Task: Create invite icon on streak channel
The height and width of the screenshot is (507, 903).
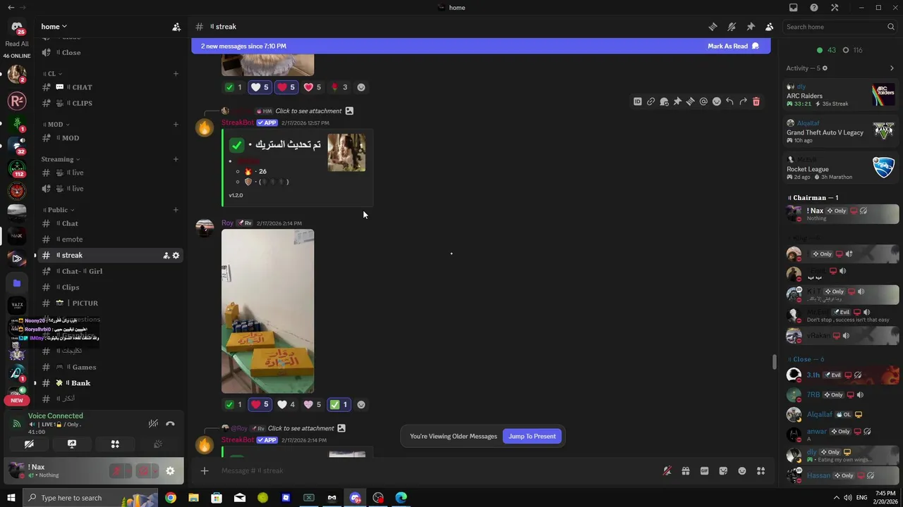Action: (x=166, y=256)
